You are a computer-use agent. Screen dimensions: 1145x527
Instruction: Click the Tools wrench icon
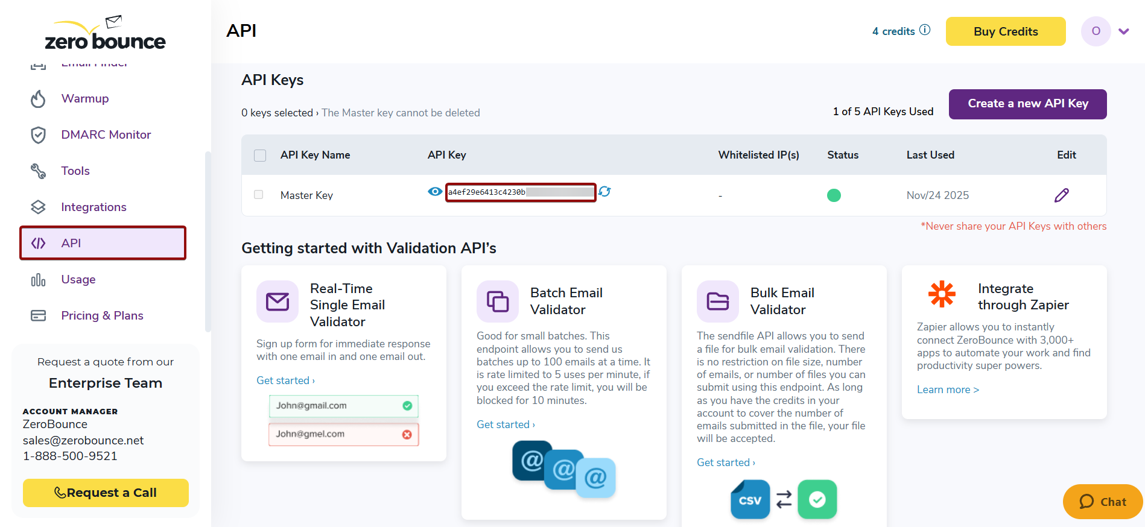coord(38,171)
